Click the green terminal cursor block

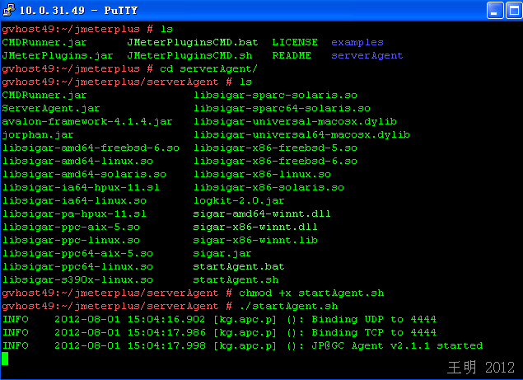(5, 359)
